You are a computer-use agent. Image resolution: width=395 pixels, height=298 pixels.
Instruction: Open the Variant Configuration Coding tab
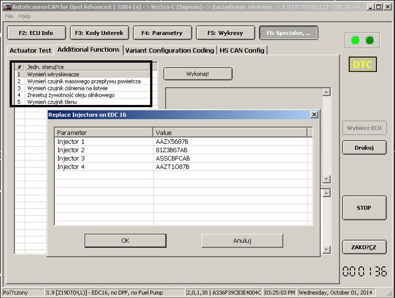click(170, 50)
